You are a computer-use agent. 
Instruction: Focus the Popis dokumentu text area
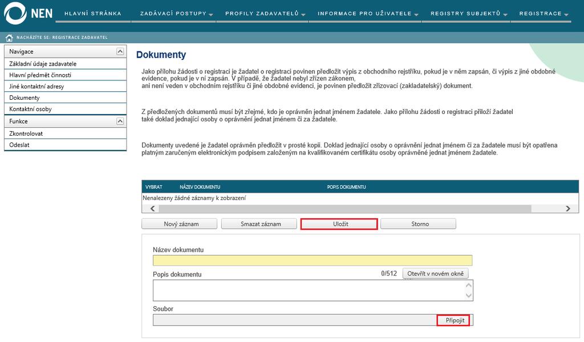pyautogui.click(x=313, y=290)
